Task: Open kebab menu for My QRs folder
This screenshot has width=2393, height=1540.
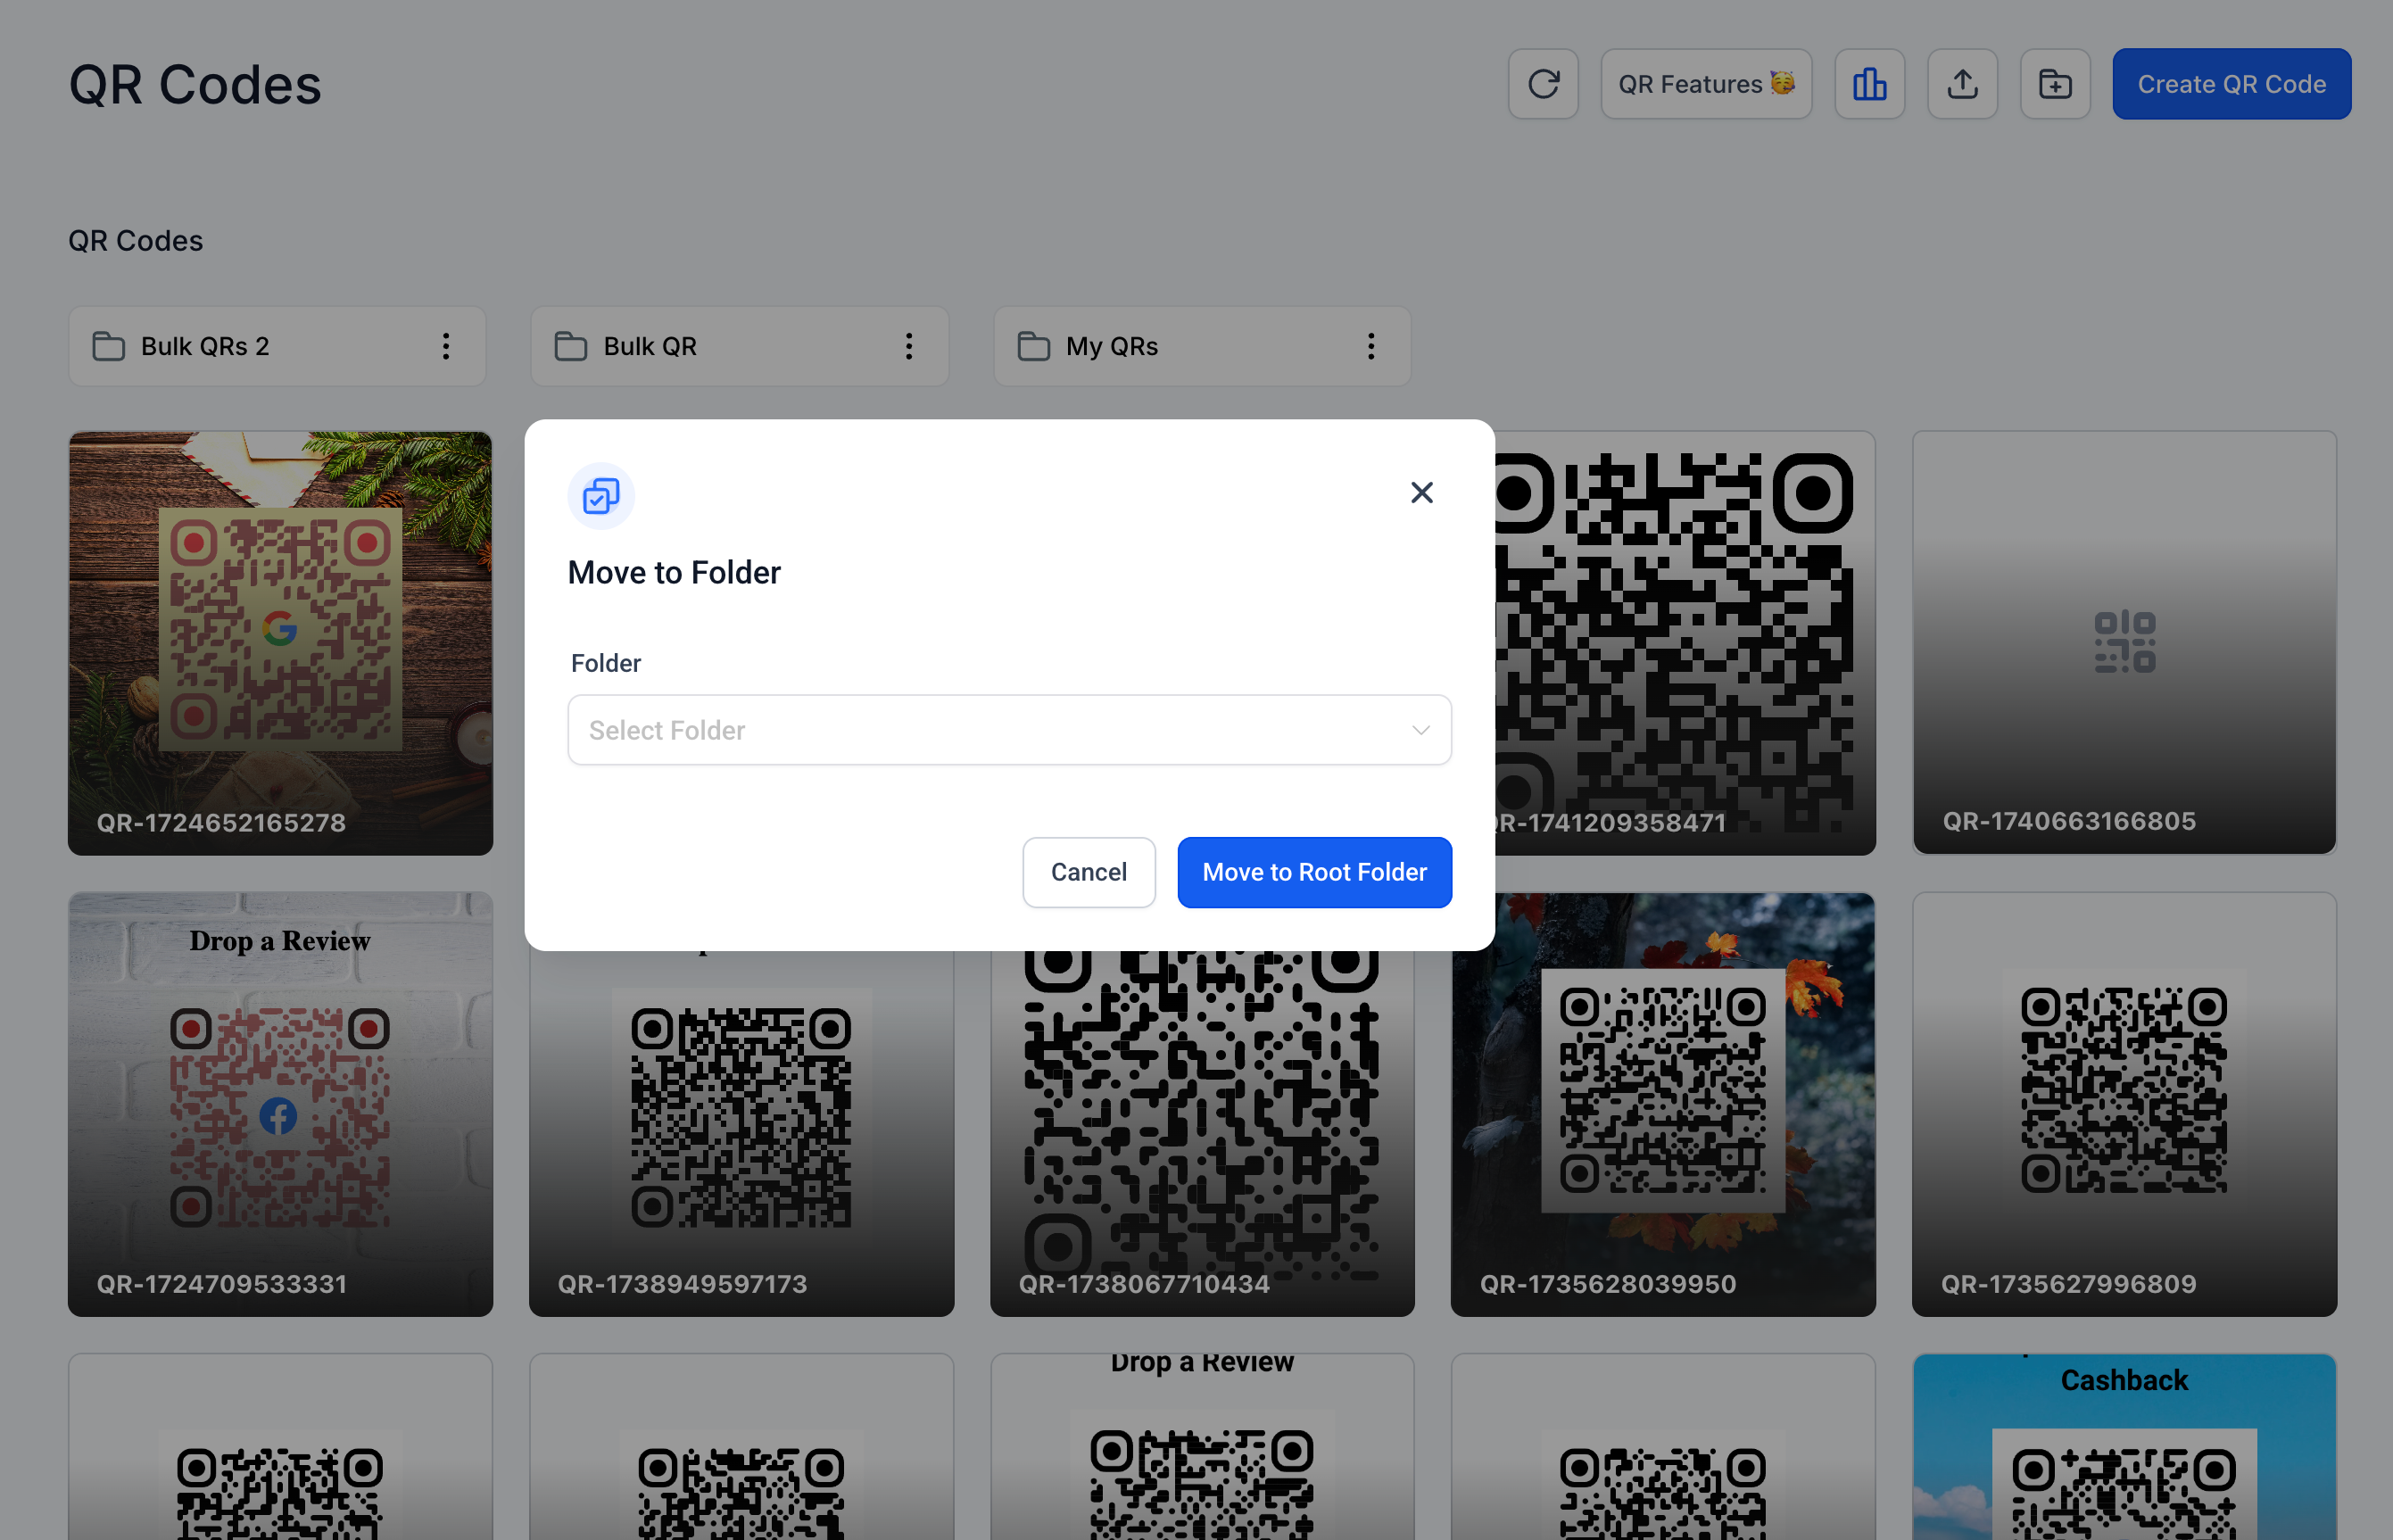Action: [x=1371, y=346]
